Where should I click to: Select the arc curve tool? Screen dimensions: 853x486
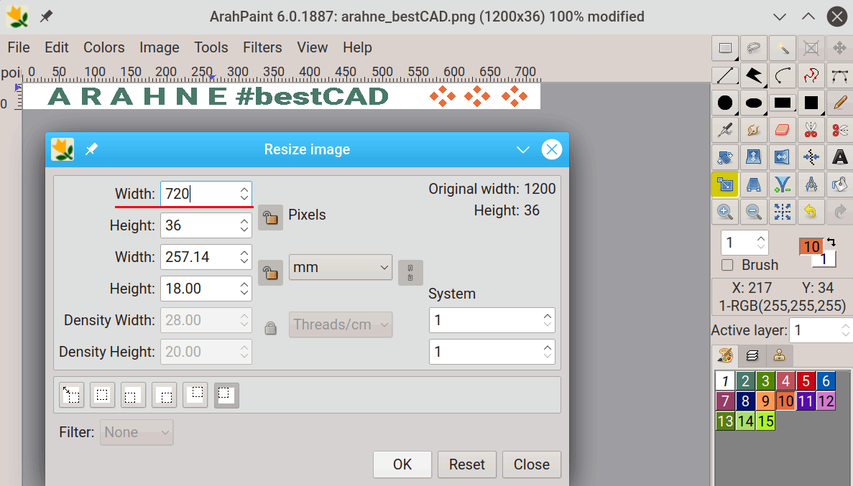[783, 75]
